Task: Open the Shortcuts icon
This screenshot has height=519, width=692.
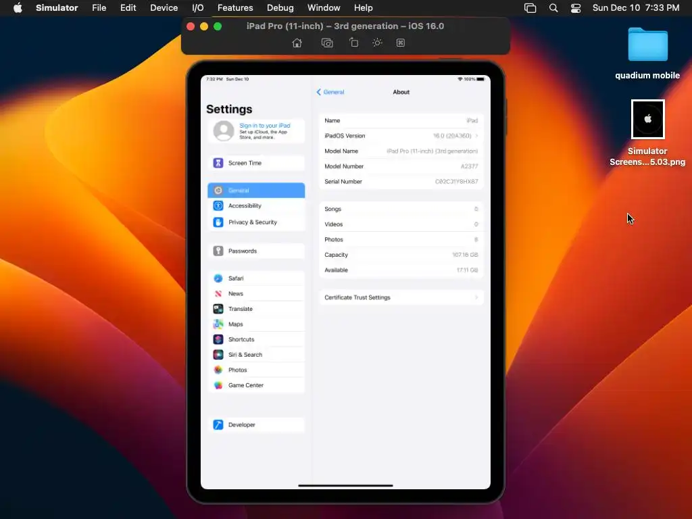Action: click(218, 339)
